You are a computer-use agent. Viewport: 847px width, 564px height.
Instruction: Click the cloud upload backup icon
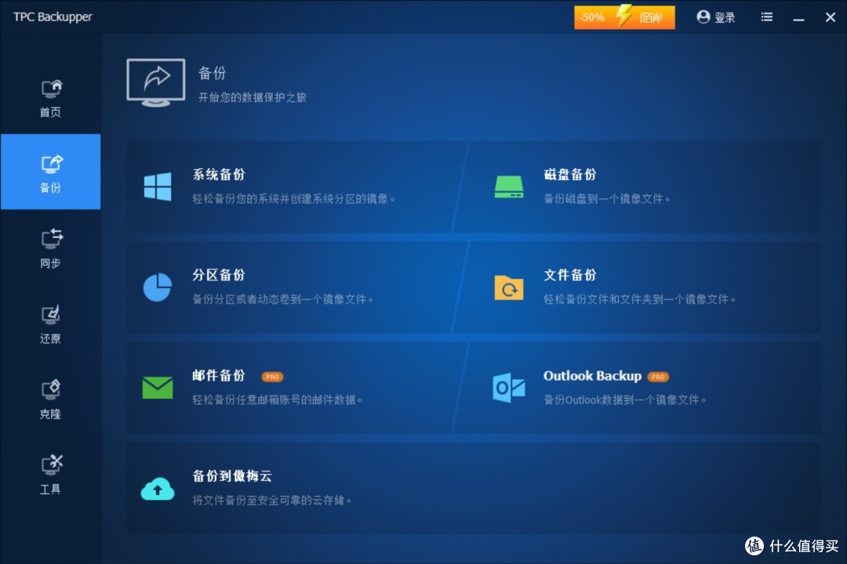click(158, 489)
